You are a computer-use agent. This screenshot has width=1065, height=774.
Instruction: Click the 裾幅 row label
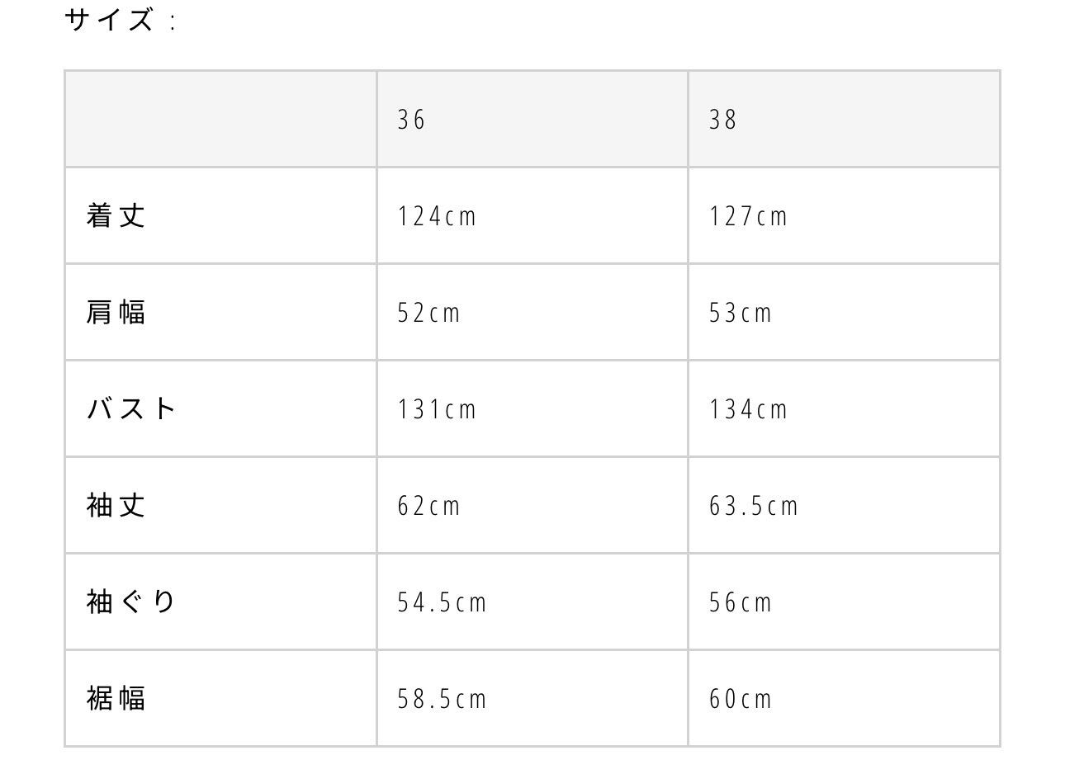(116, 698)
